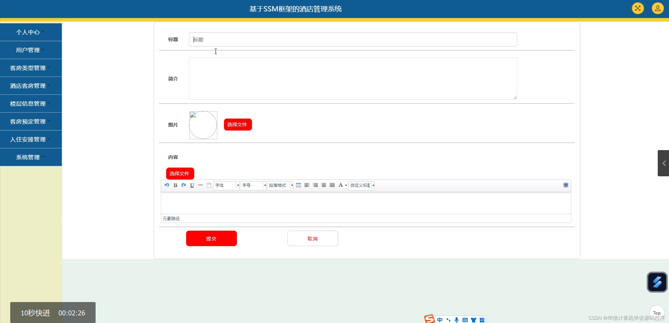This screenshot has height=323, width=669.
Task: Toggle editor fullscreen with the screen icon
Action: click(566, 185)
